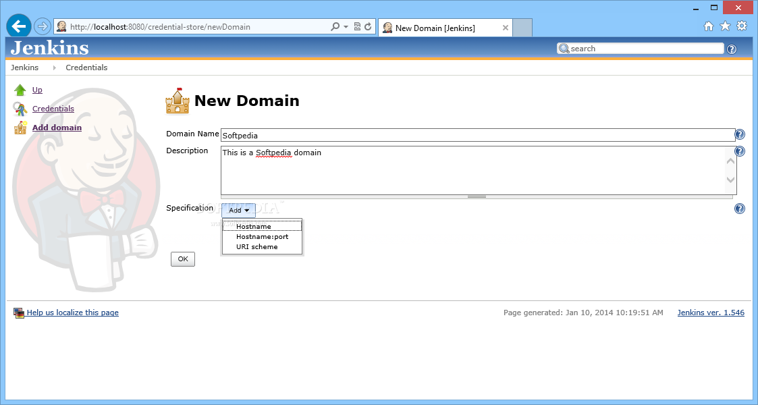Open a new blank browser tab
758x405 pixels.
[x=522, y=28]
